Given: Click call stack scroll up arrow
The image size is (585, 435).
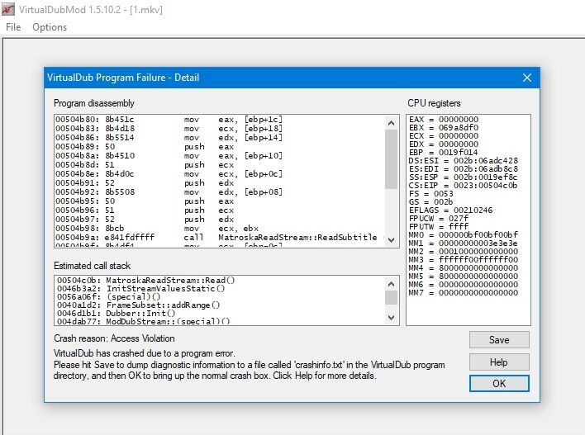Looking at the screenshot, I should pos(391,284).
